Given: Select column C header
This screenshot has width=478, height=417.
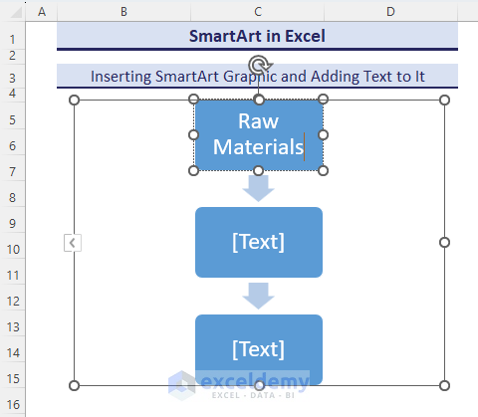Looking at the screenshot, I should [x=258, y=12].
